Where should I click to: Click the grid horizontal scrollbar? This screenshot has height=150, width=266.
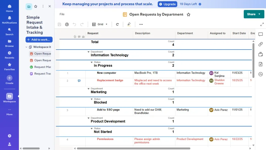click(134, 148)
